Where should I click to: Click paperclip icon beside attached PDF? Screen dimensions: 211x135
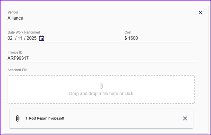(x=17, y=118)
